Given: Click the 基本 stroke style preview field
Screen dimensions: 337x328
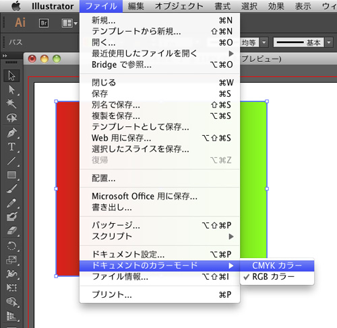Looking at the screenshot, I should pos(299,42).
